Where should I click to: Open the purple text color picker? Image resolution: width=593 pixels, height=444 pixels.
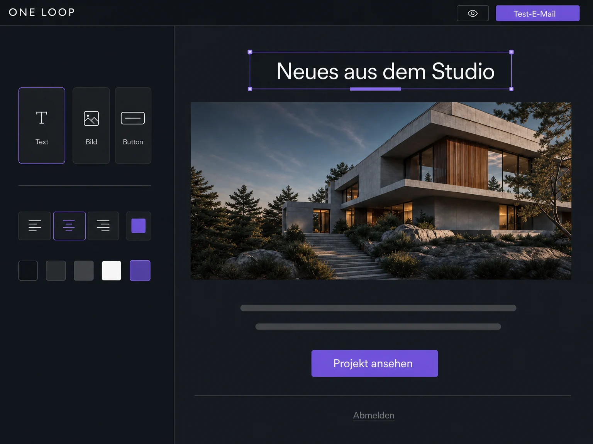pos(138,226)
